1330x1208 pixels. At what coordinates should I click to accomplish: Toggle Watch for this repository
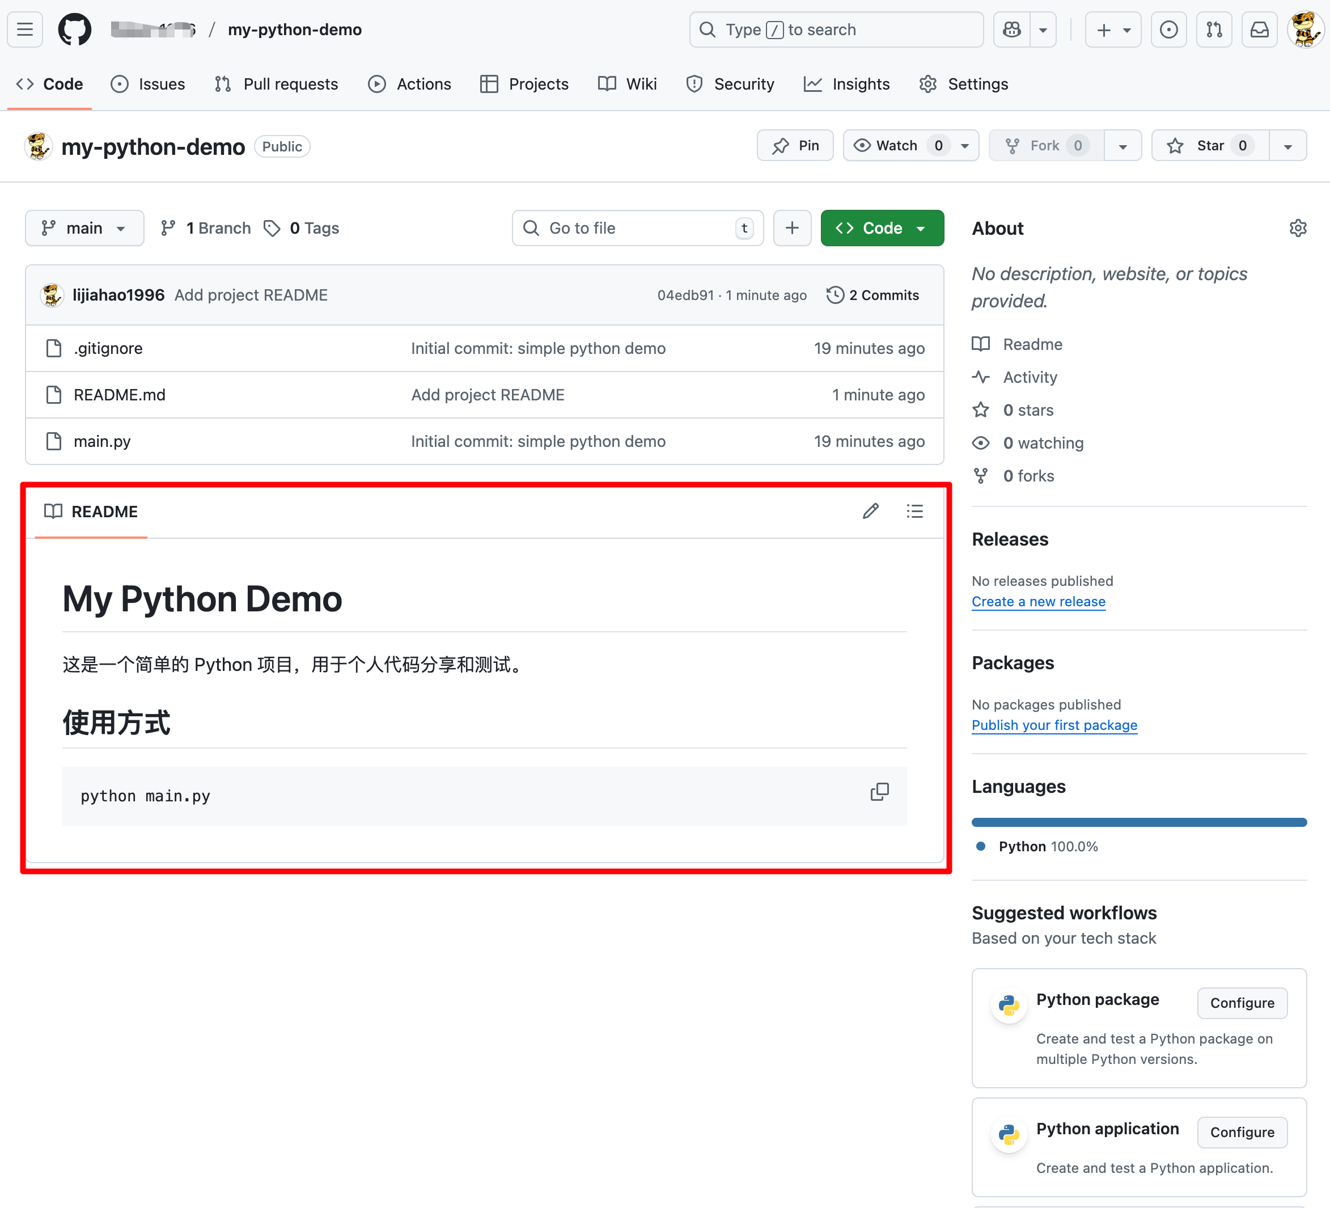[x=896, y=146]
